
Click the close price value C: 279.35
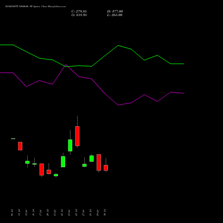click(79, 12)
